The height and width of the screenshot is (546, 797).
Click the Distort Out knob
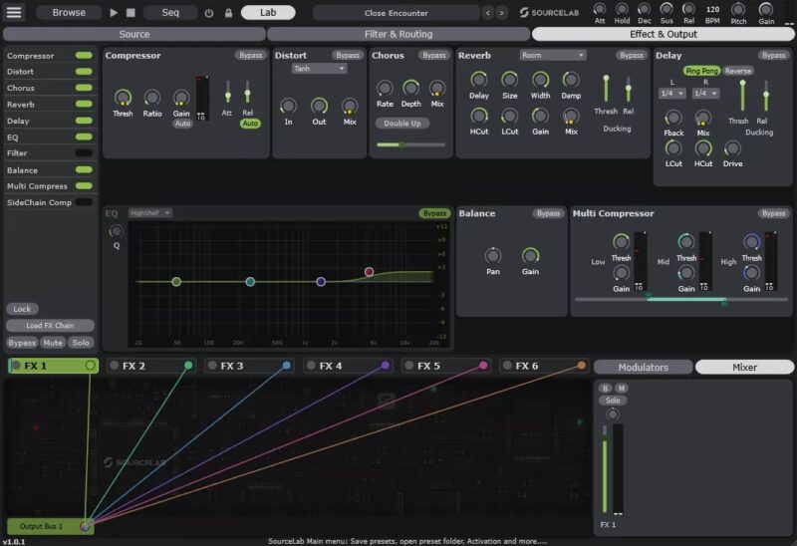(x=319, y=106)
